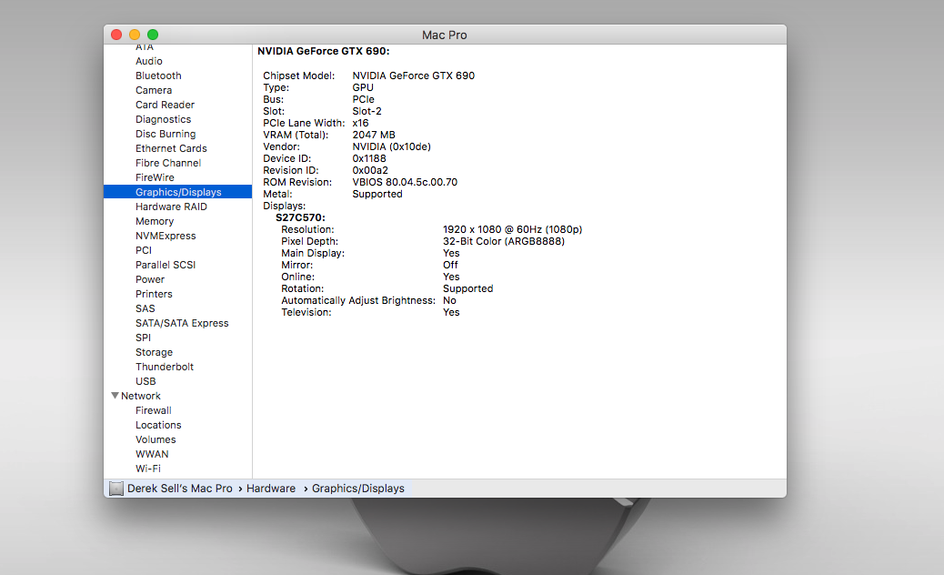944x575 pixels.
Task: Close the Mac Pro window
Action: [x=116, y=35]
